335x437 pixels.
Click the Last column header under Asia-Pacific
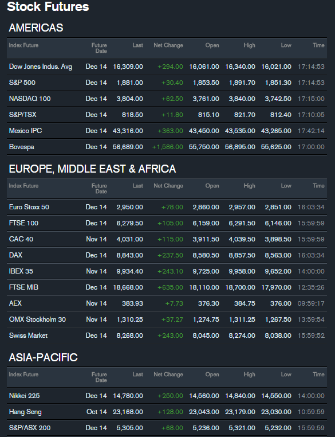click(138, 374)
